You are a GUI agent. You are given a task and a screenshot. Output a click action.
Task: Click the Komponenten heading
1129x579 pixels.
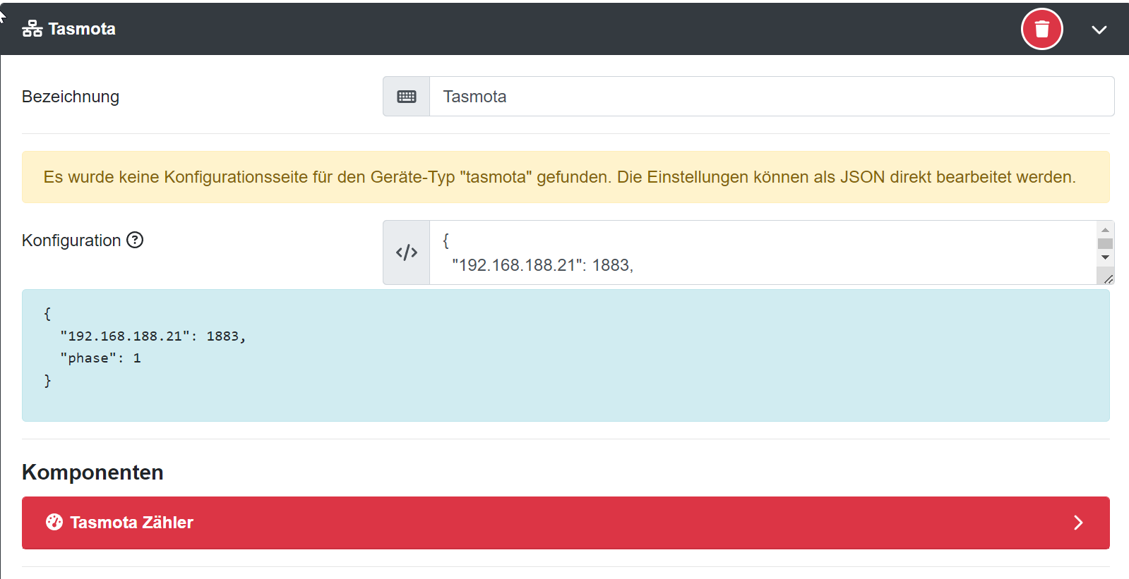[92, 473]
